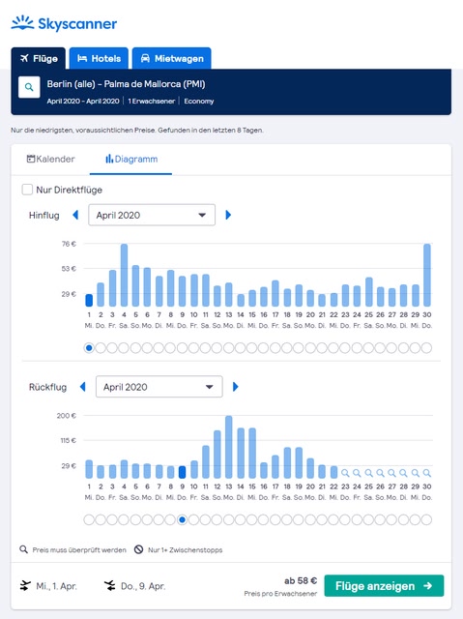
Task: Select Hinflug day 4 radio button
Action: pos(124,348)
